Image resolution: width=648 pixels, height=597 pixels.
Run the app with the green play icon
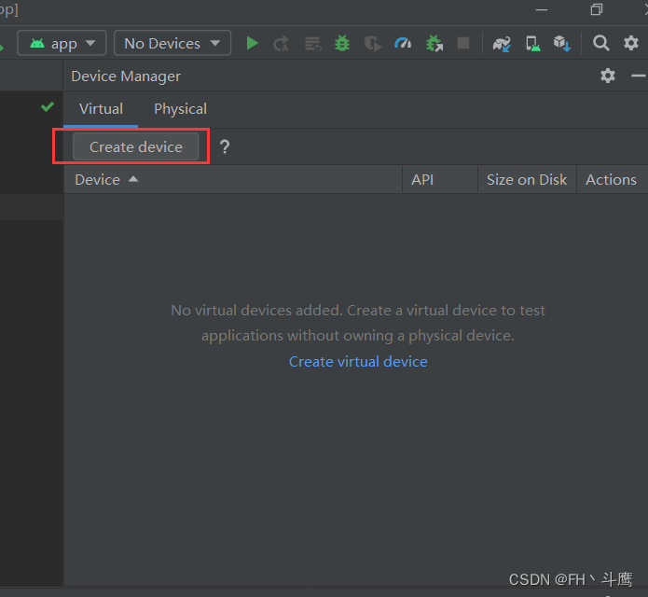coord(252,43)
